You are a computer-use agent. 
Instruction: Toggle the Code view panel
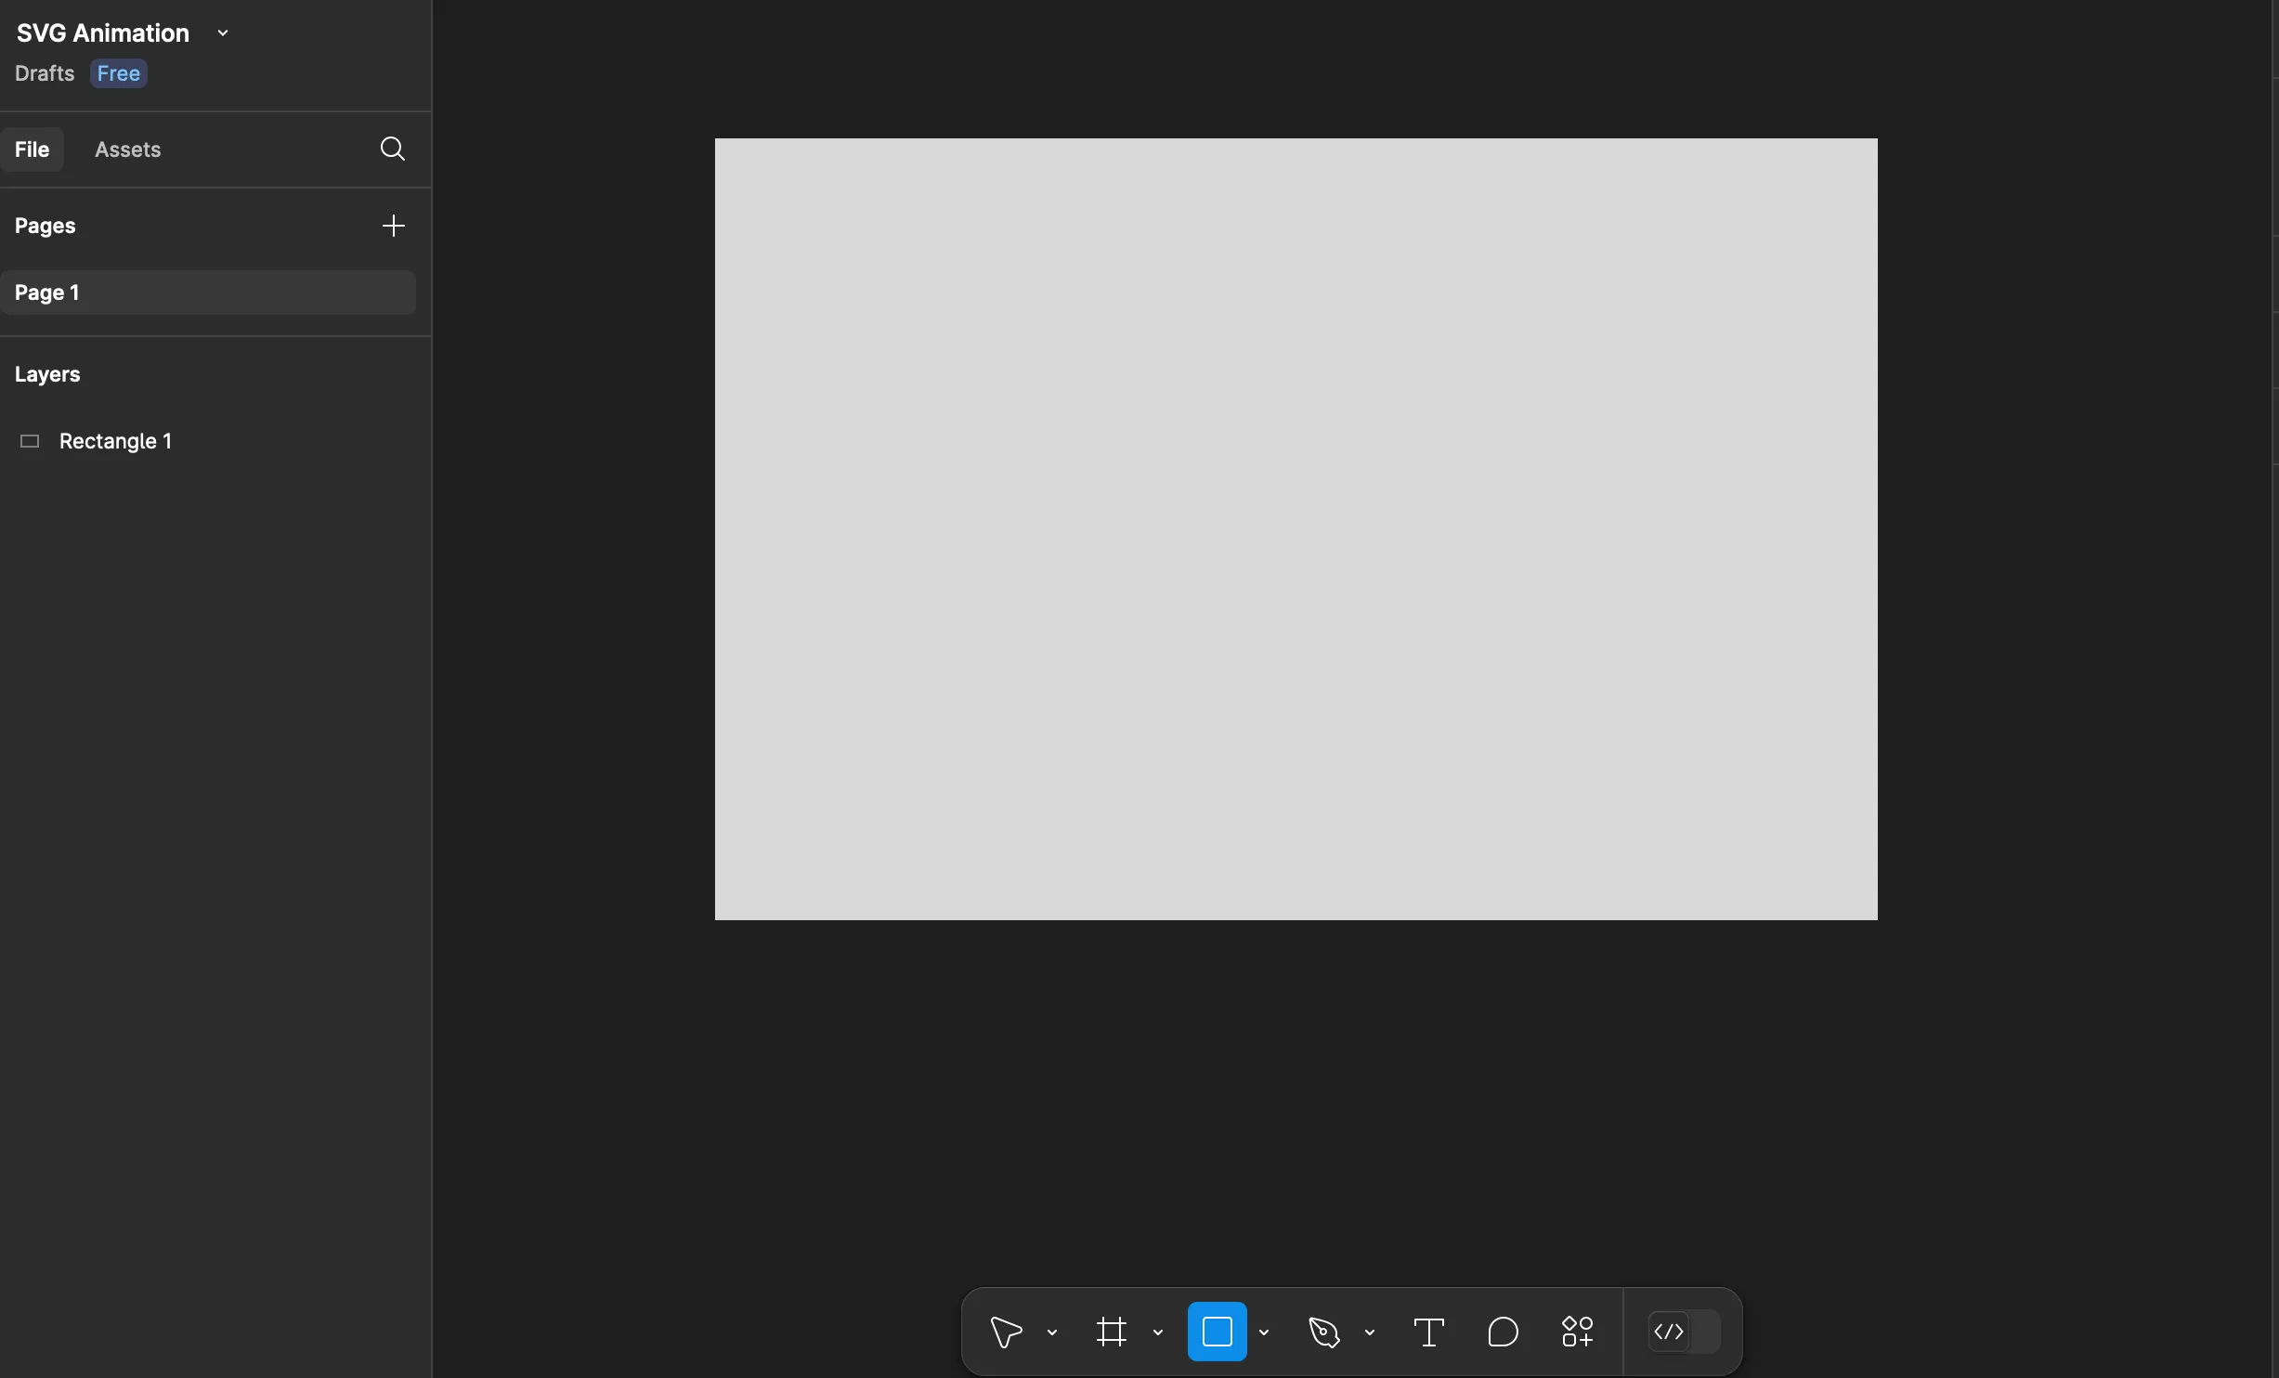[x=1669, y=1331]
